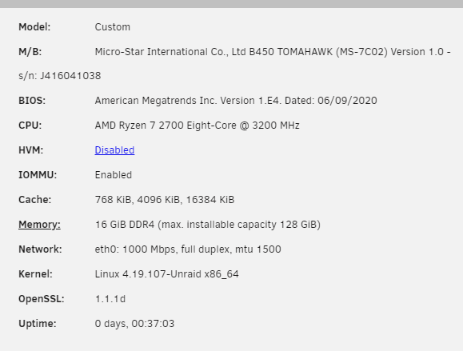Click the cache sizes 768 KiB value
Screen dimensions: 463x351
[x=165, y=200]
